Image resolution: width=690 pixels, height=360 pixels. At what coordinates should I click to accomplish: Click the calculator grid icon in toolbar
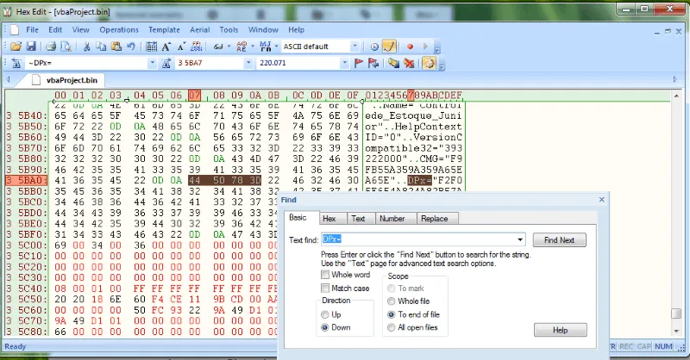[x=152, y=47]
